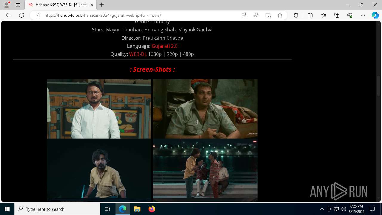Show hidden system tray icons
The image size is (382, 215).
(322, 209)
